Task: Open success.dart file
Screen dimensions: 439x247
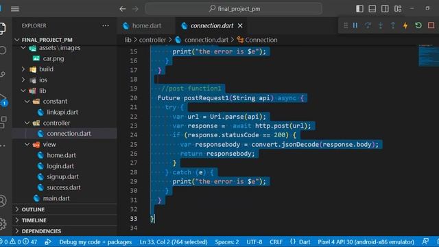Action: coord(64,187)
